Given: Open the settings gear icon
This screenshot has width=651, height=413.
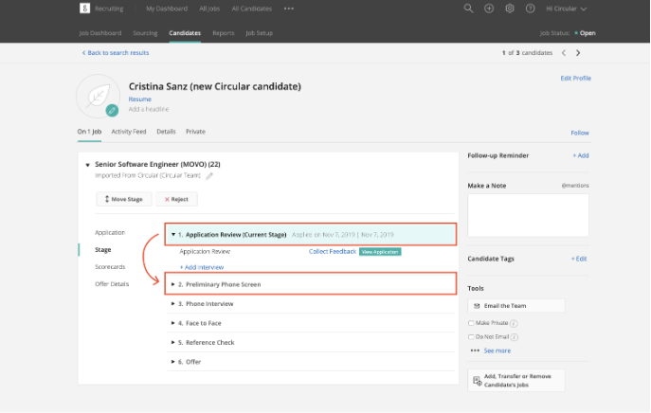Looking at the screenshot, I should click(510, 9).
